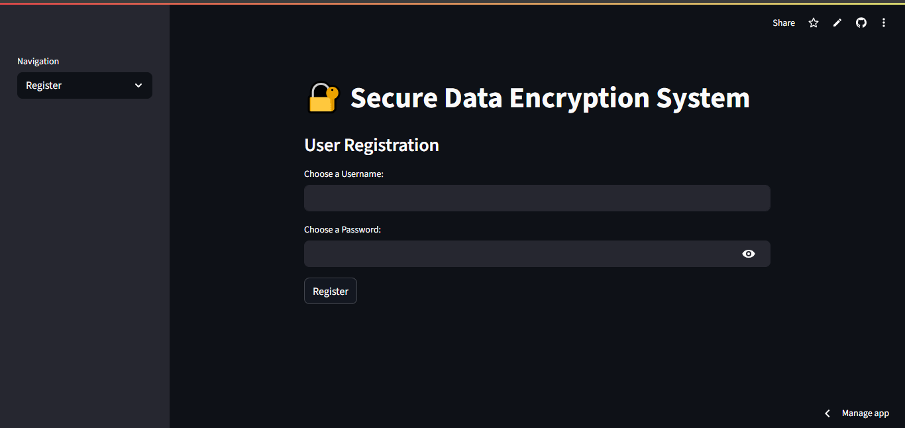
Task: Click the pencil edit app icon
Action: coord(837,23)
